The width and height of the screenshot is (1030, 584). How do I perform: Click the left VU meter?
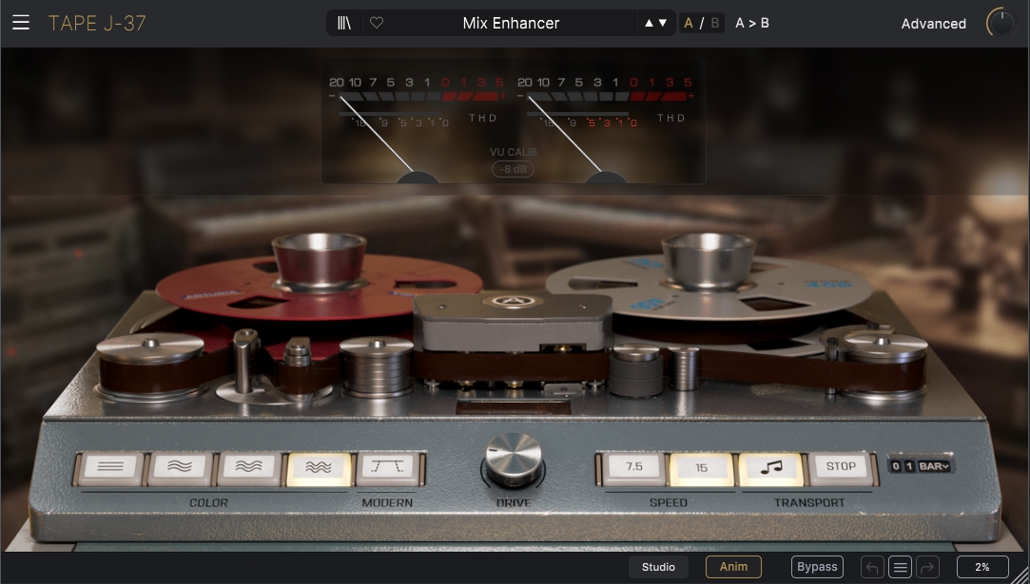click(x=418, y=128)
